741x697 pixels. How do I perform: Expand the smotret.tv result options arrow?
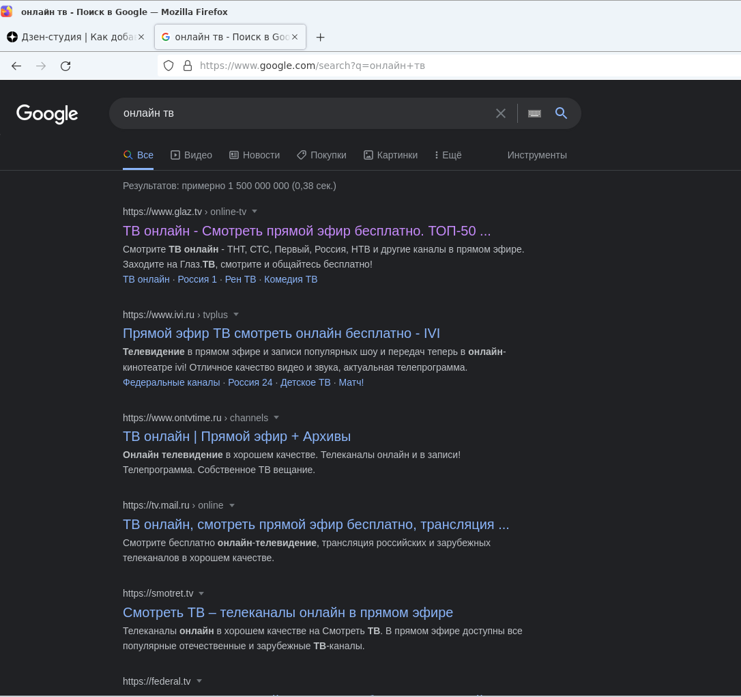click(201, 593)
